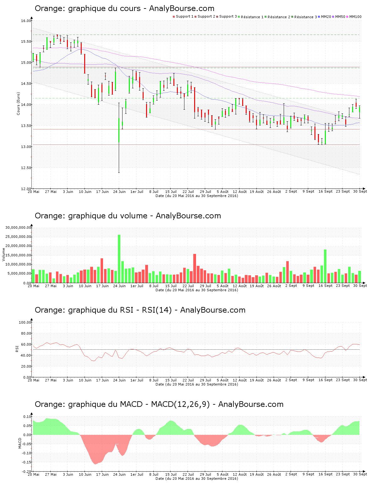Select the Support 3 legend label
The height and width of the screenshot is (487, 377).
228,17
